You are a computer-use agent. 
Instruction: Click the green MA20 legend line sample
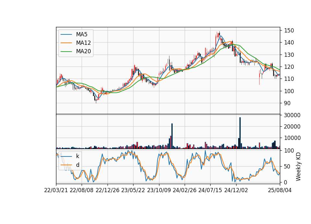[x=66, y=52]
